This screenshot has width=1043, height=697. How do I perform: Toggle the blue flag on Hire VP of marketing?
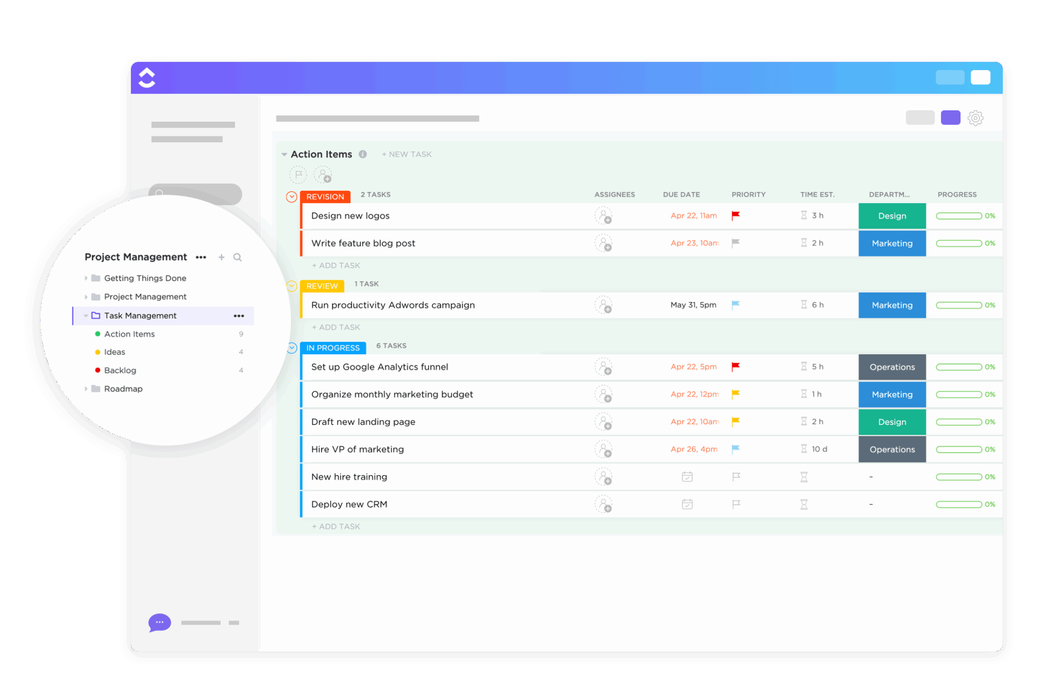click(736, 449)
